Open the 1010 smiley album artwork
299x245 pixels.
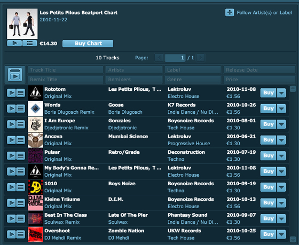coord(35,187)
